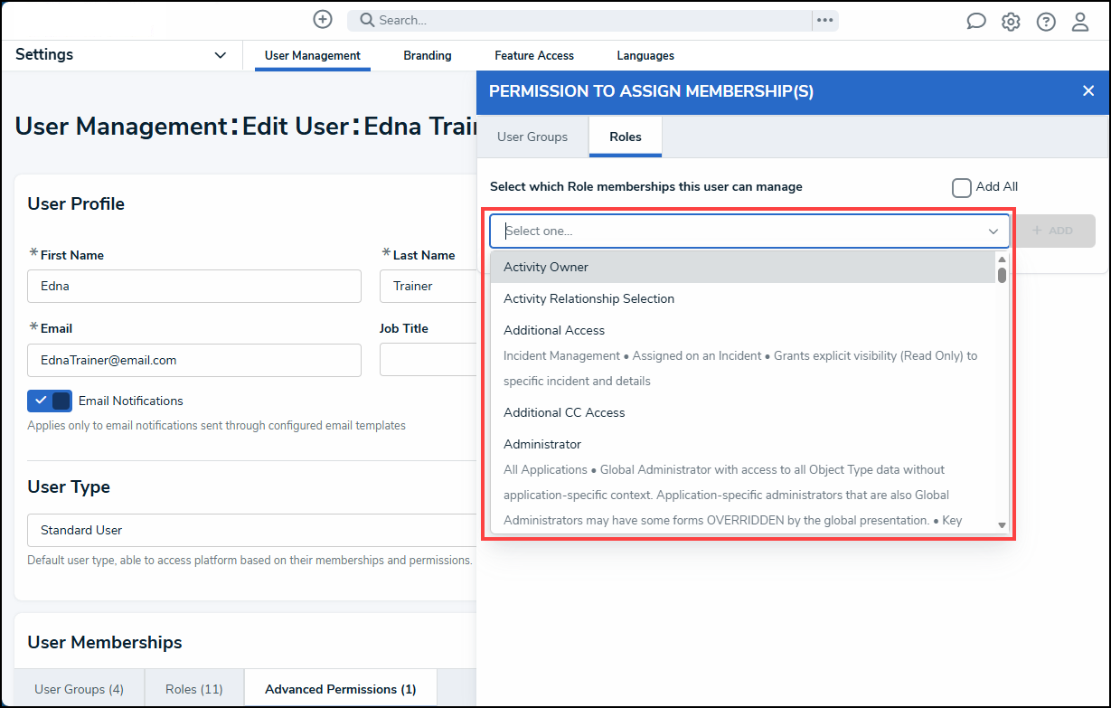Click the scroll down arrow in role list

click(x=1002, y=524)
